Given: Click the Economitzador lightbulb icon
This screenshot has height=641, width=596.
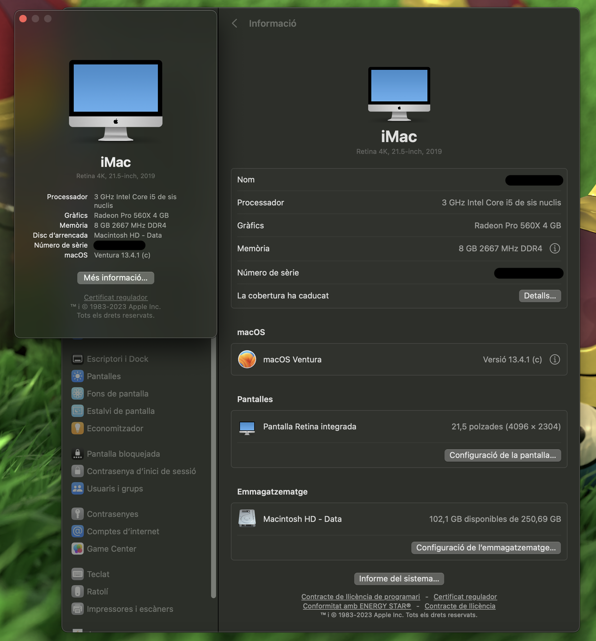Looking at the screenshot, I should coord(77,428).
